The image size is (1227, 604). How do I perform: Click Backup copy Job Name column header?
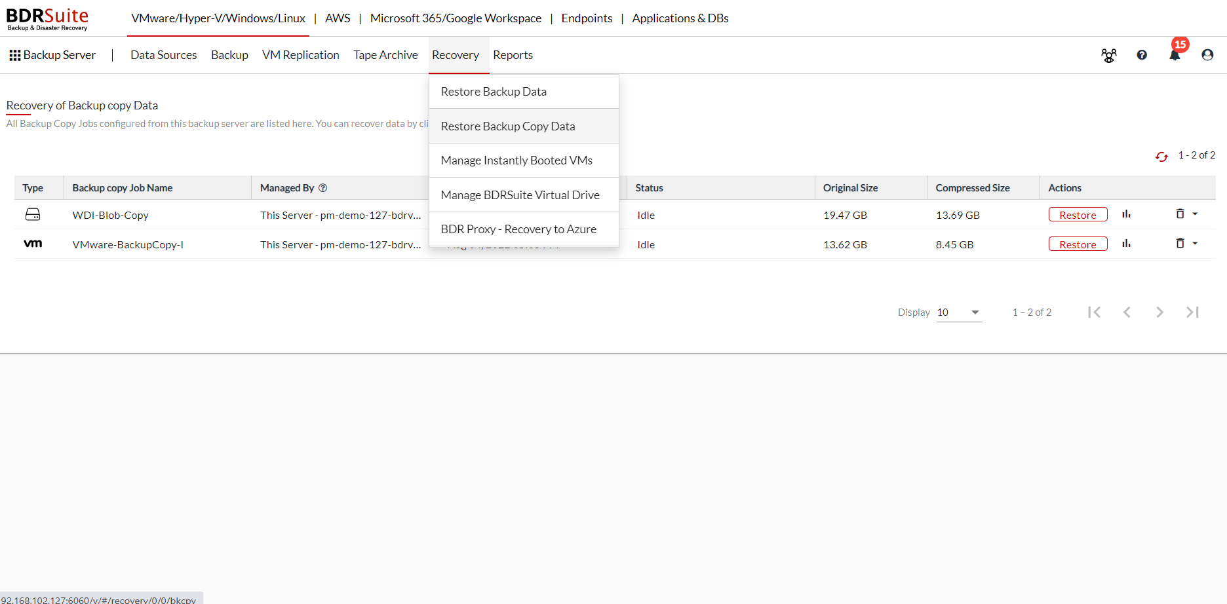(123, 188)
